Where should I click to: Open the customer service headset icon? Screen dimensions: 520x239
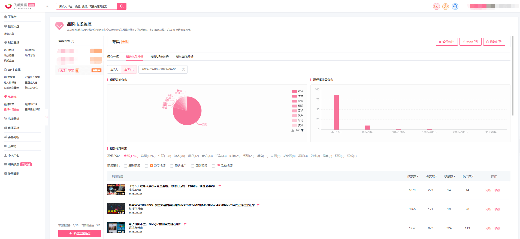(455, 6)
